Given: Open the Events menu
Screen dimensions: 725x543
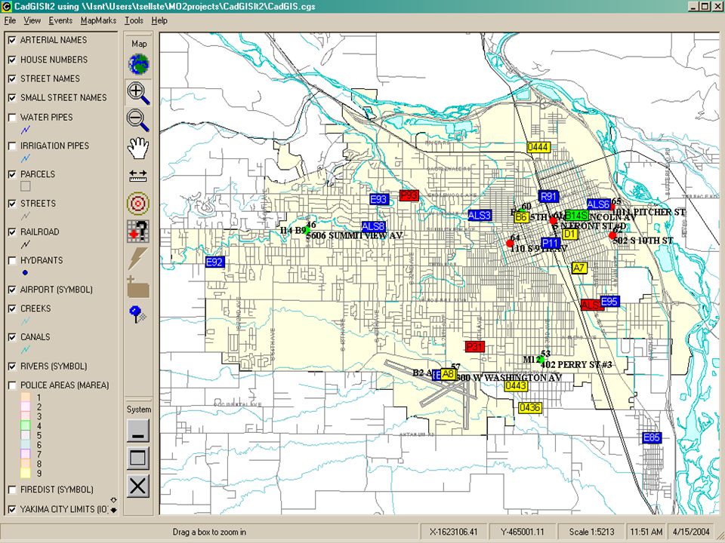Looking at the screenshot, I should click(60, 20).
